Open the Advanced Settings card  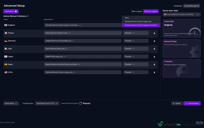181,48
